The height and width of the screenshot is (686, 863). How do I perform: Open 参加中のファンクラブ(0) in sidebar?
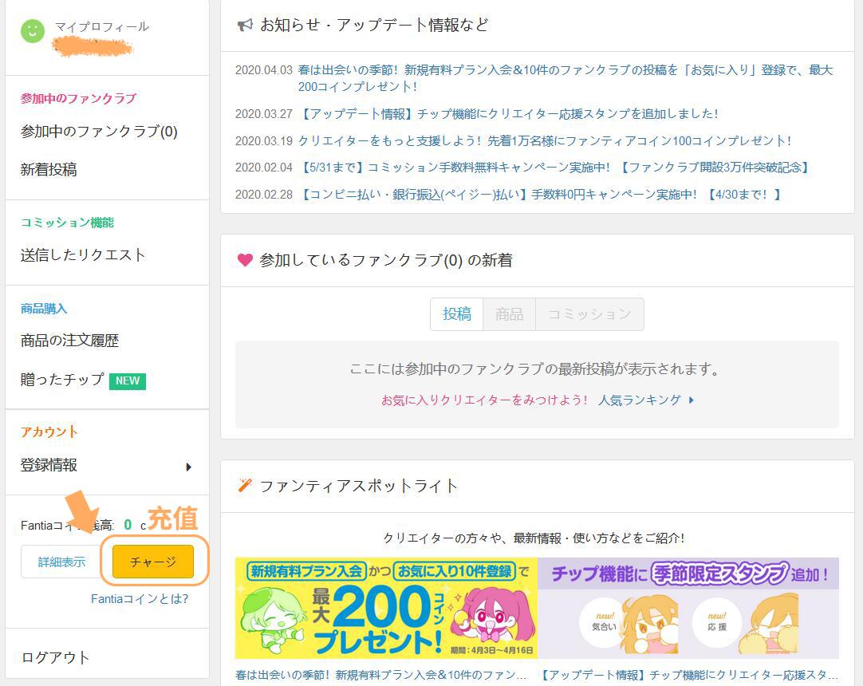99,132
